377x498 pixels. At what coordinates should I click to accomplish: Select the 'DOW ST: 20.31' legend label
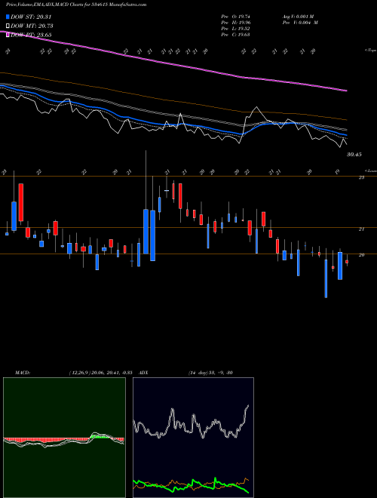31,17
